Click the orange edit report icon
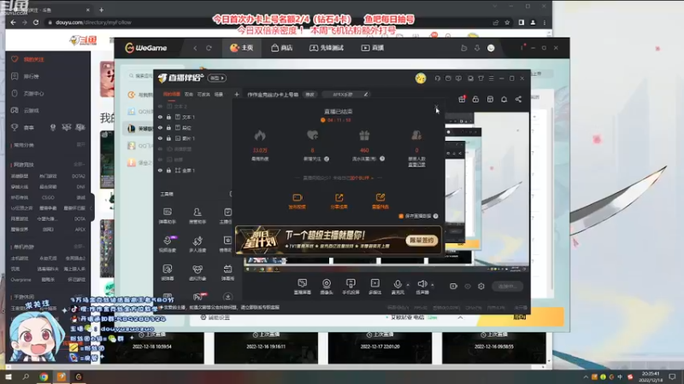684x384 pixels. coord(380,198)
